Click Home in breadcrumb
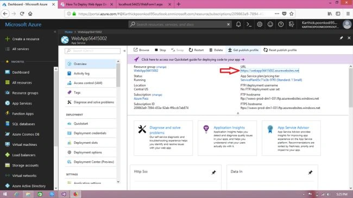353x198 pixels. tap(68, 32)
